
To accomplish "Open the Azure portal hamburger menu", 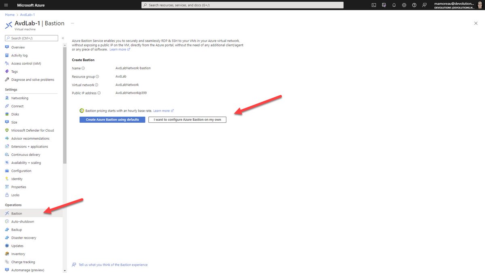I will (x=6, y=5).
